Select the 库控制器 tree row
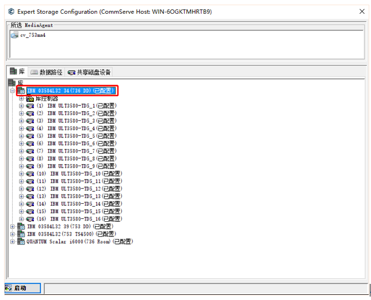Image resolution: width=371 pixels, height=300 pixels. (x=47, y=98)
